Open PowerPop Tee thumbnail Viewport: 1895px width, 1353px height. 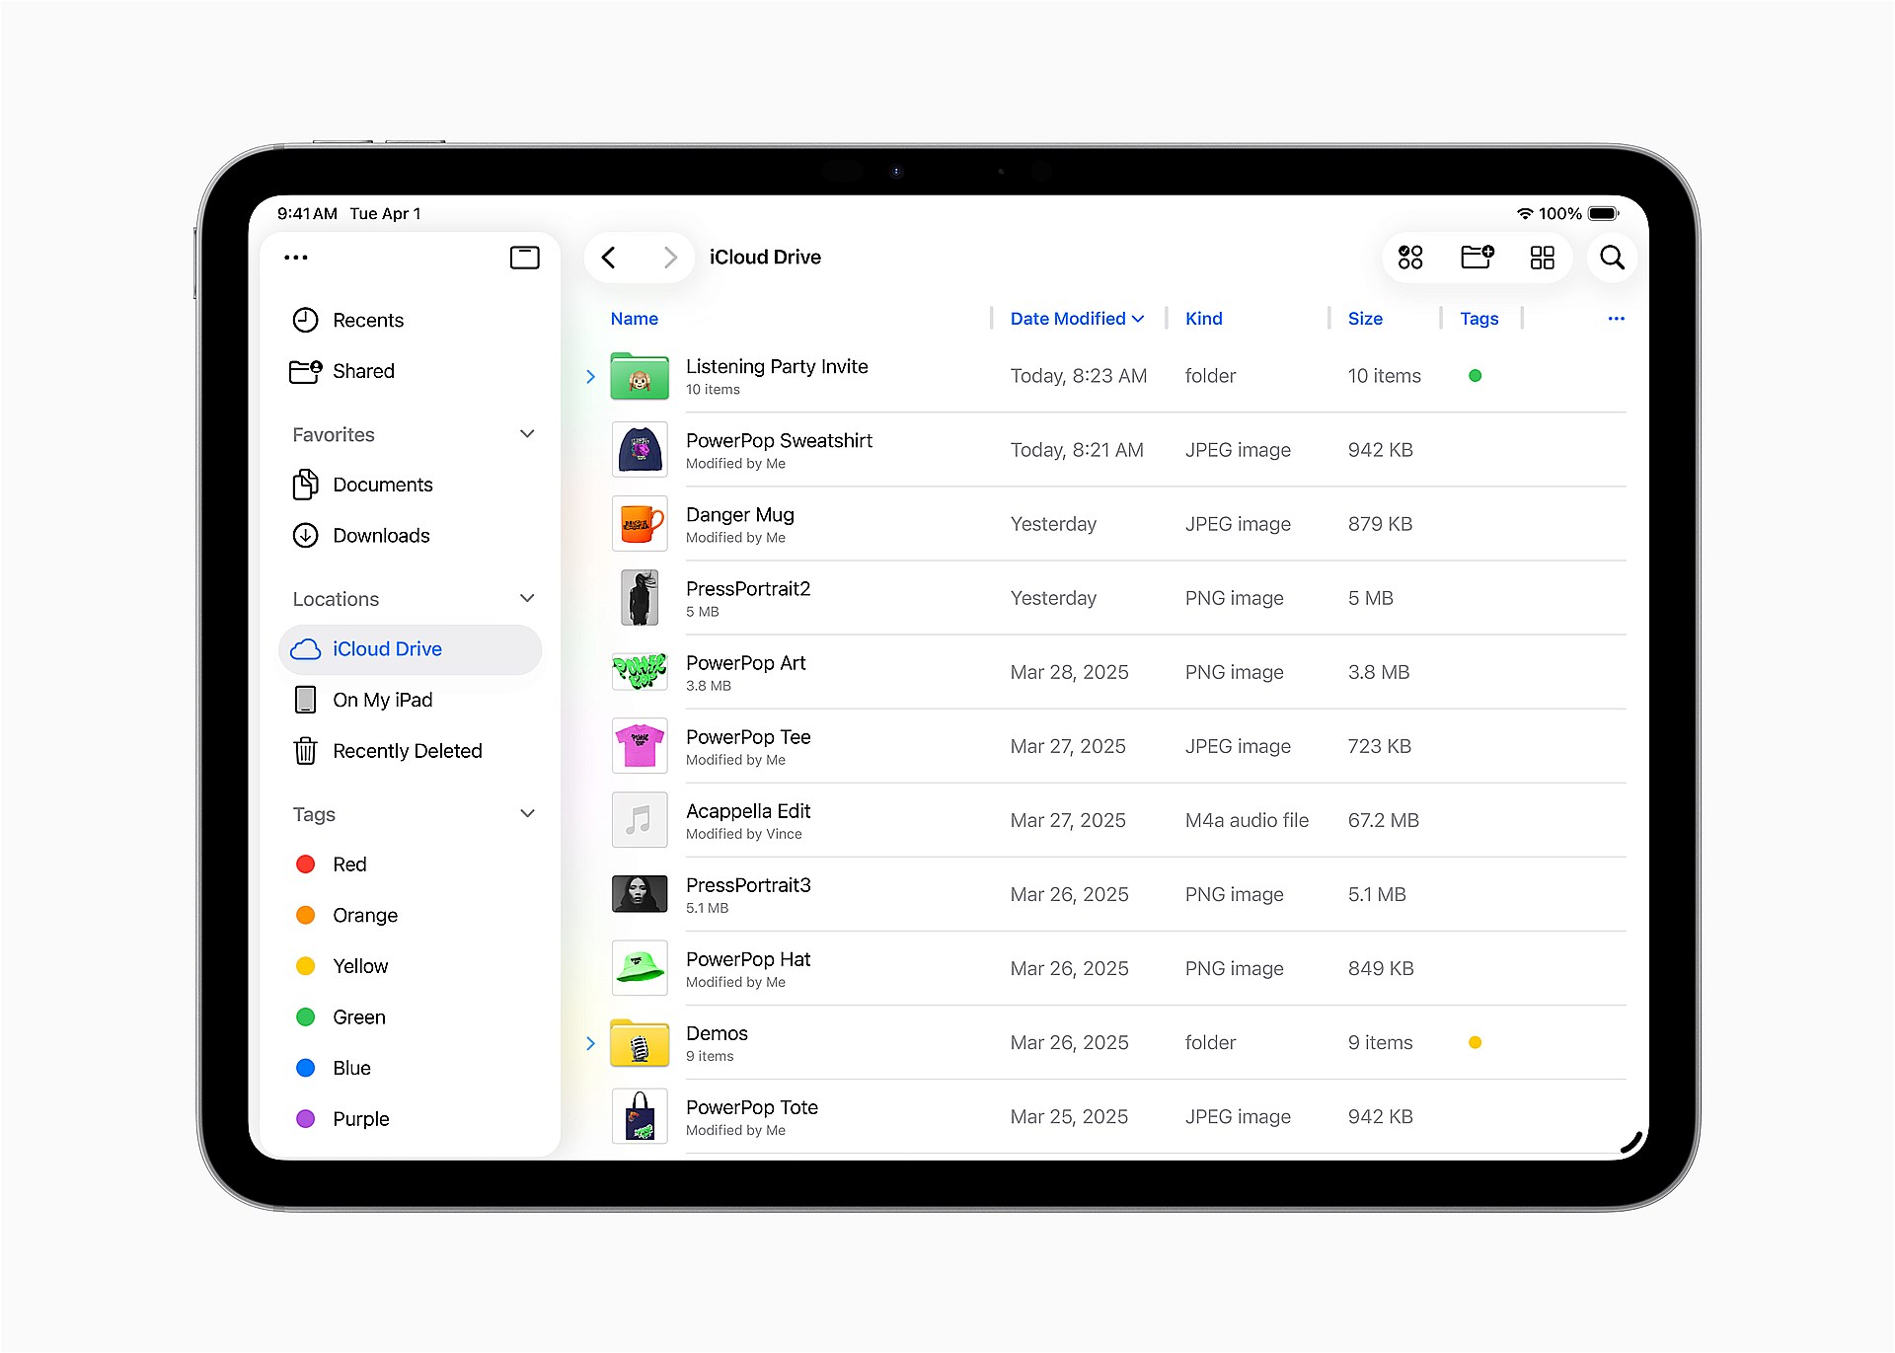pos(640,746)
